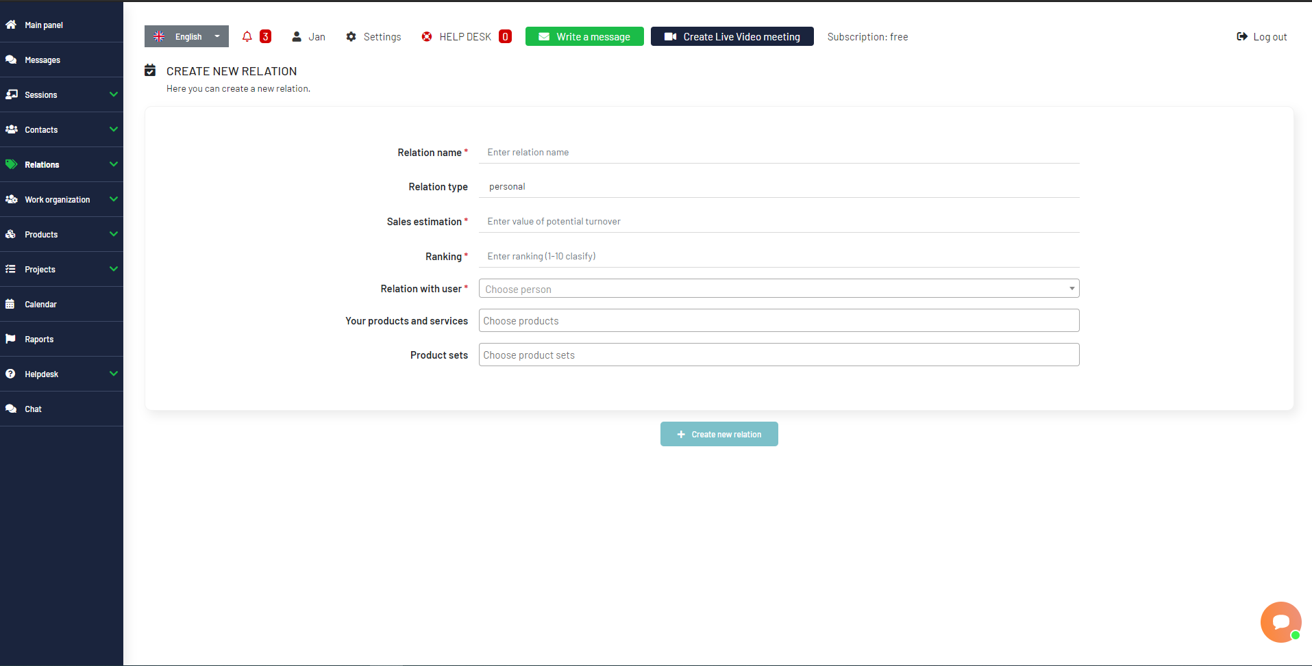
Task: Expand the Products sidebar section
Action: click(41, 234)
